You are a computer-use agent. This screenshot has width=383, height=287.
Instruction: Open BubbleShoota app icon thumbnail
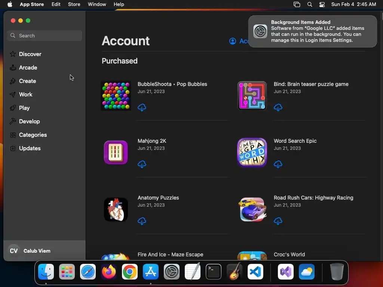[116, 96]
